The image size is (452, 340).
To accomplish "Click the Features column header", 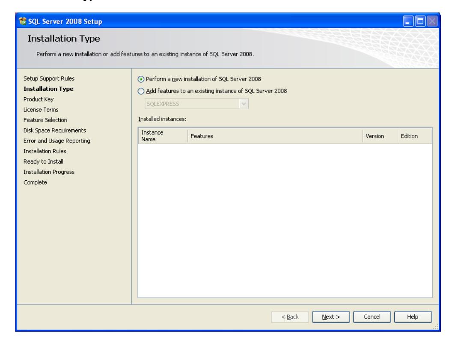I will coord(275,136).
